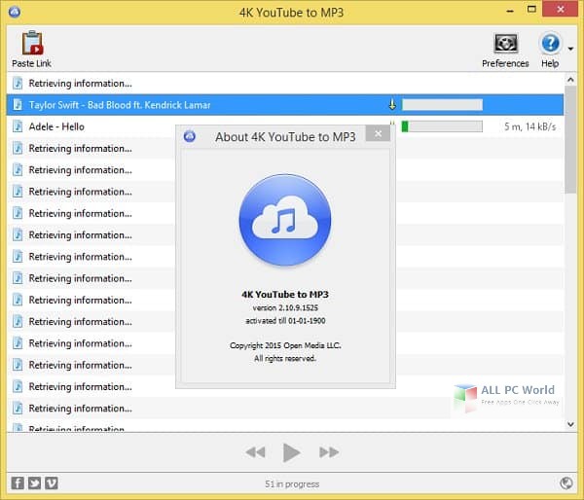The width and height of the screenshot is (584, 500).
Task: Open the Facebook share icon
Action: [18, 483]
